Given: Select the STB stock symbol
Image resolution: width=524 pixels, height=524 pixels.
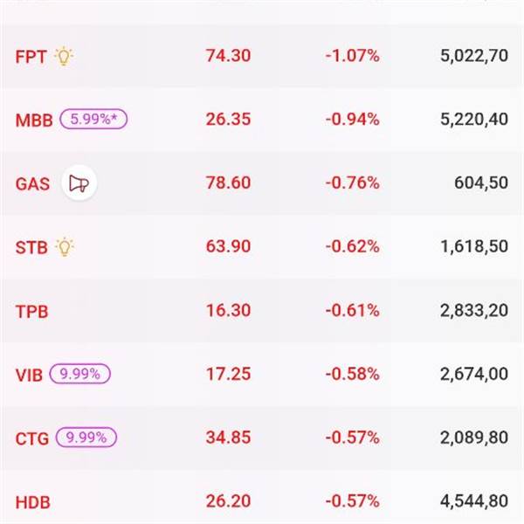Looking at the screenshot, I should [31, 247].
